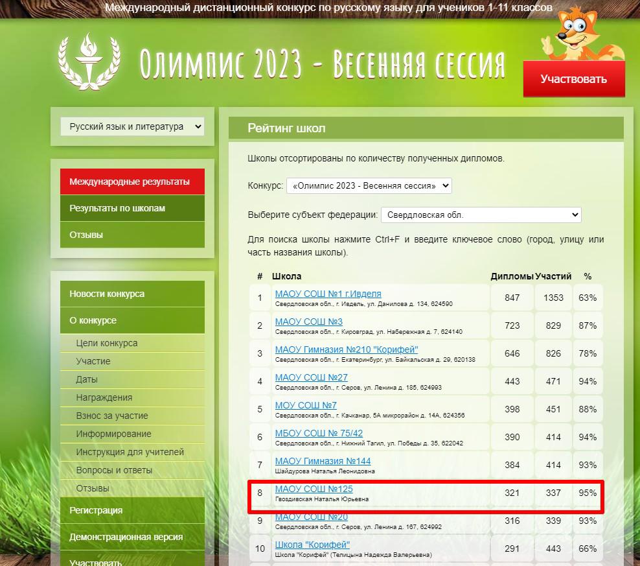The image size is (640, 566).
Task: Open МАОУ СОШ №1 г.Ивделя link
Action: [x=328, y=294]
